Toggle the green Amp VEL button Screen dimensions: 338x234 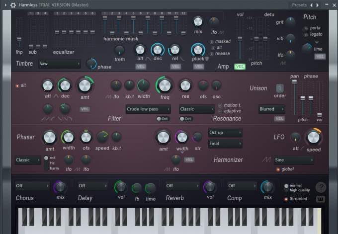click(240, 67)
